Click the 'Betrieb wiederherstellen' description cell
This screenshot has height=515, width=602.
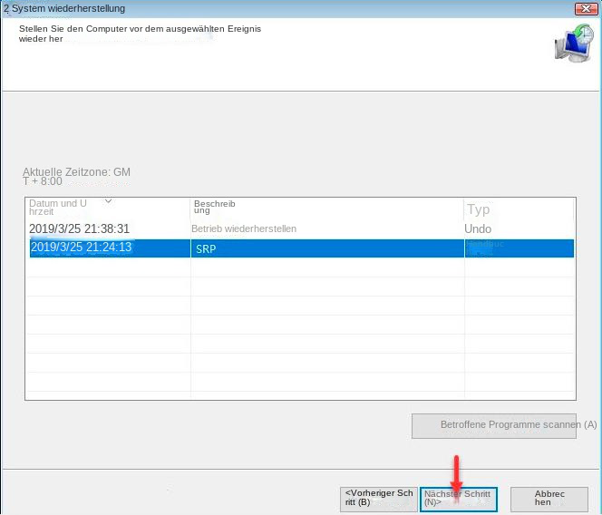pyautogui.click(x=244, y=228)
